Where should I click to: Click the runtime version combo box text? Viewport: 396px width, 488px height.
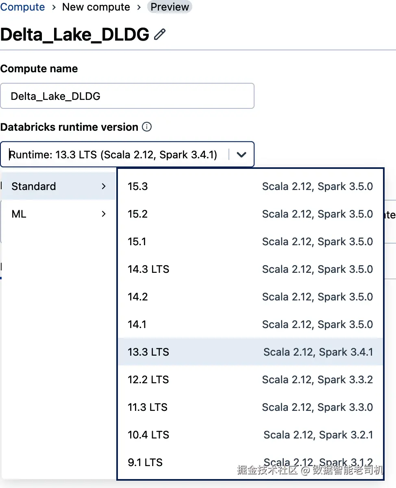(113, 155)
